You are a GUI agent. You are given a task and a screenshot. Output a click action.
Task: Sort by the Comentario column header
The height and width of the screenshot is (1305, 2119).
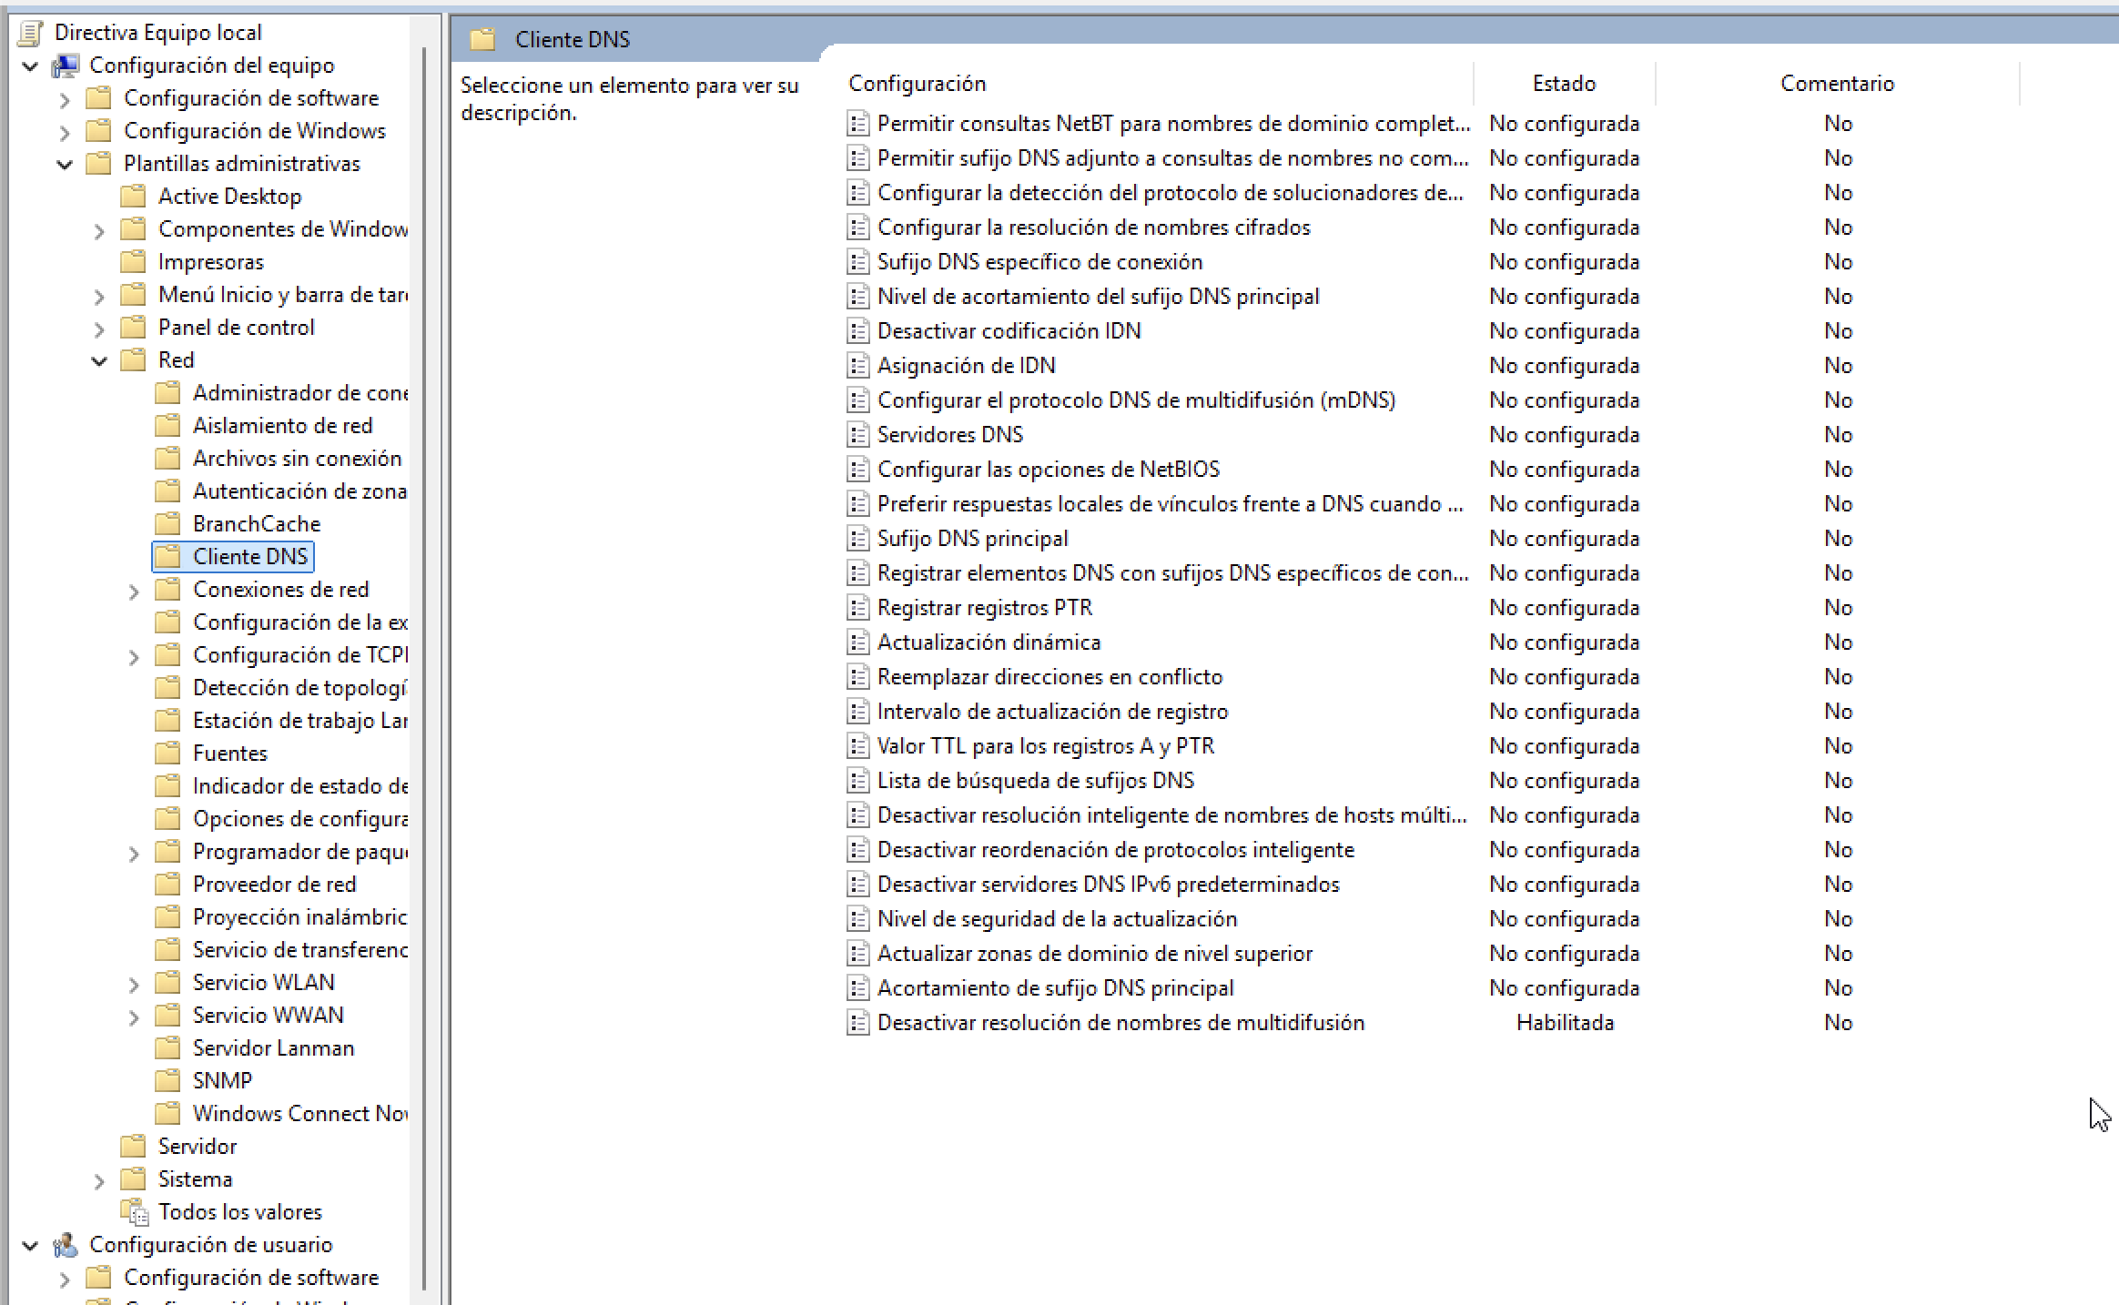click(1837, 84)
